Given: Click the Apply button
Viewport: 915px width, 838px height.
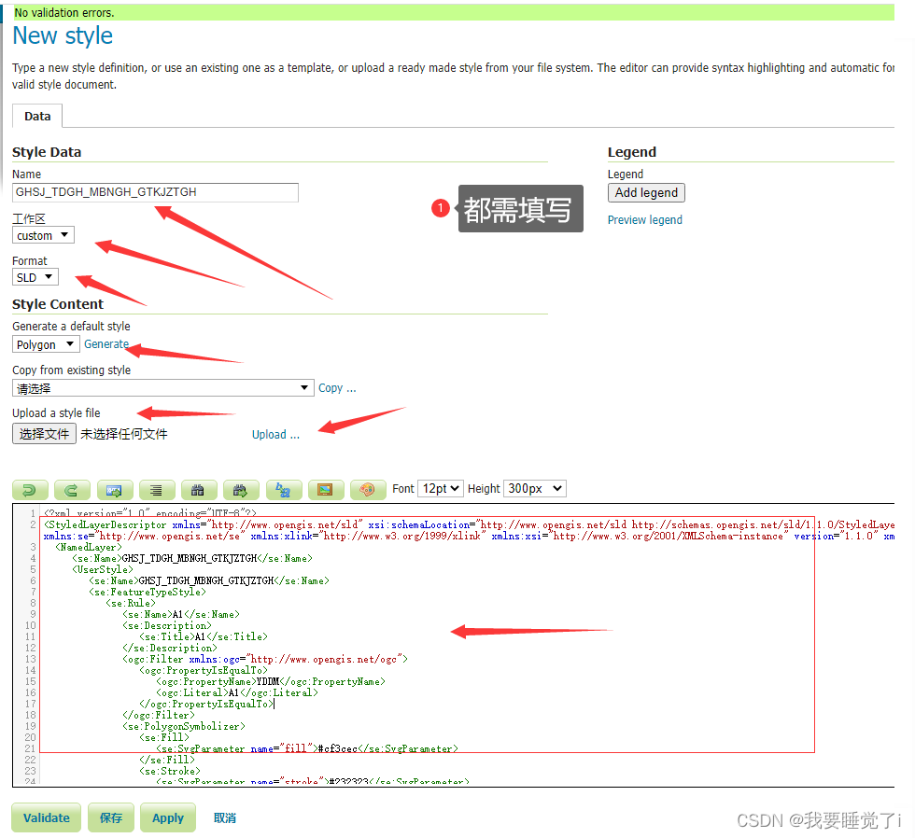Looking at the screenshot, I should click(168, 817).
